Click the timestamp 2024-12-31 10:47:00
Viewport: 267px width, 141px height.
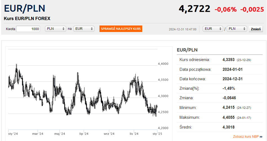pos(183,29)
